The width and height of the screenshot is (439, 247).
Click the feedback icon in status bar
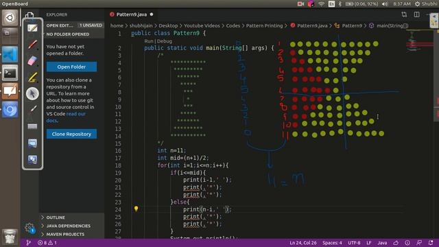click(x=419, y=243)
